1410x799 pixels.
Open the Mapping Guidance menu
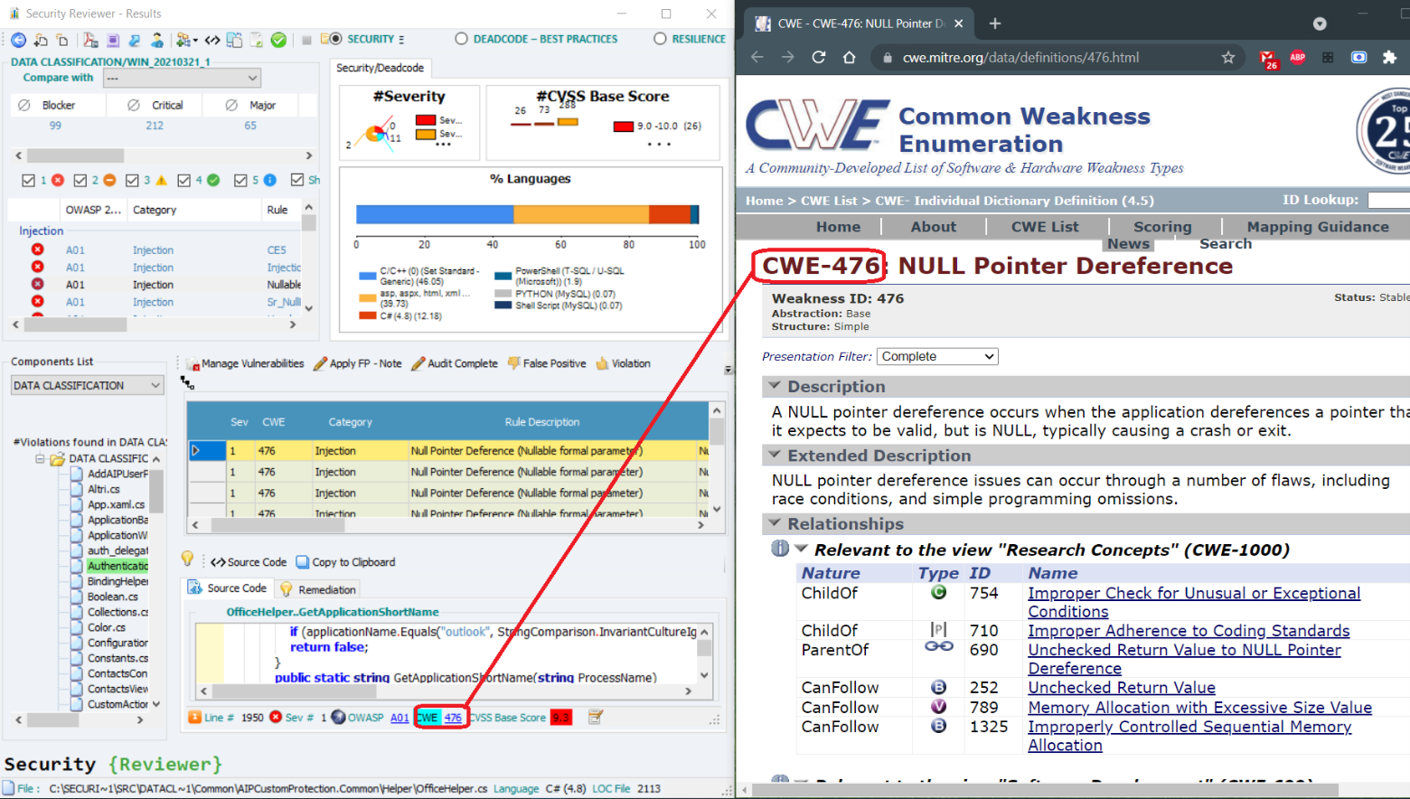1317,227
